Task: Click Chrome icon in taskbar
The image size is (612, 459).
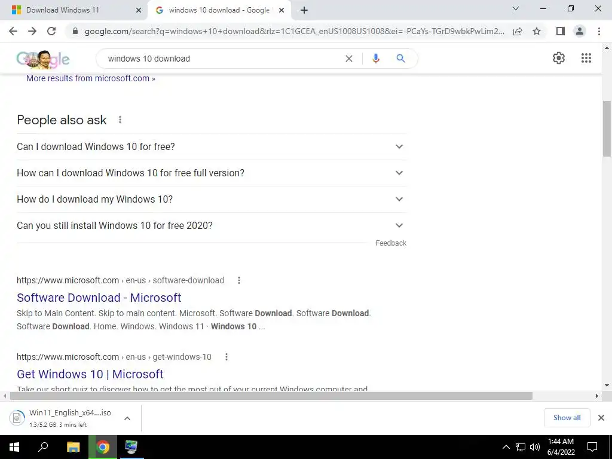Action: (103, 447)
